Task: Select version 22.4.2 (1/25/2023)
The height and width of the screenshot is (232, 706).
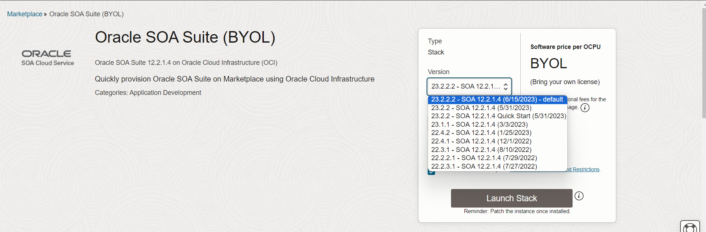Action: click(497, 133)
